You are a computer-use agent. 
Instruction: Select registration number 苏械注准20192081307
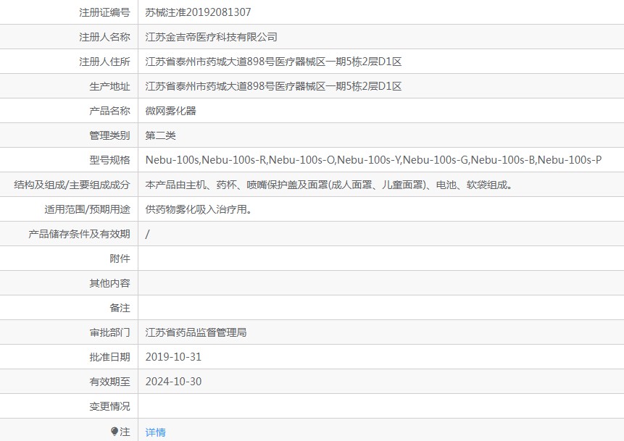click(x=198, y=12)
